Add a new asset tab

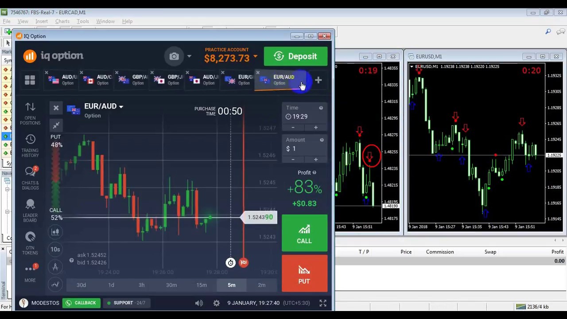(x=318, y=80)
